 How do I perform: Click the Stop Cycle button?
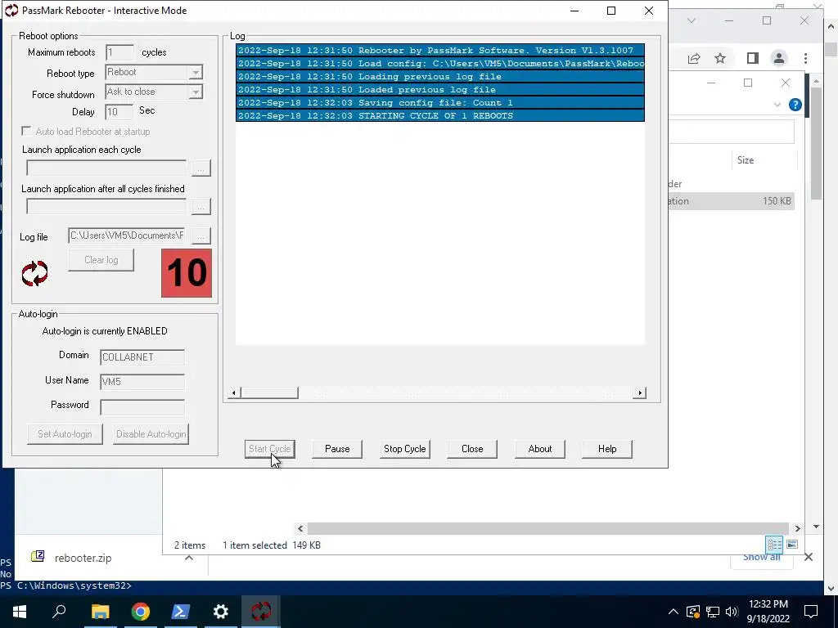pos(404,449)
